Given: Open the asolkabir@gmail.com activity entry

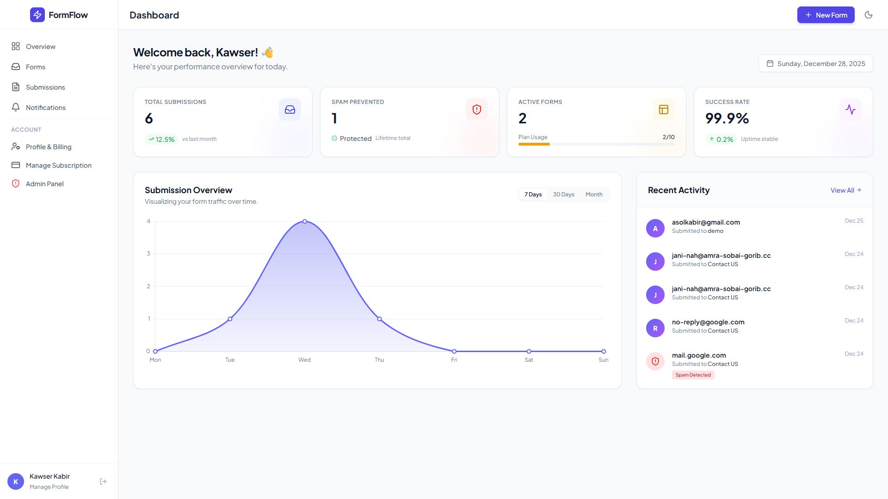Looking at the screenshot, I should [706, 226].
